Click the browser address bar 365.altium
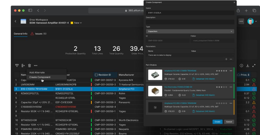This screenshot has width=260, height=135. [x=116, y=10]
